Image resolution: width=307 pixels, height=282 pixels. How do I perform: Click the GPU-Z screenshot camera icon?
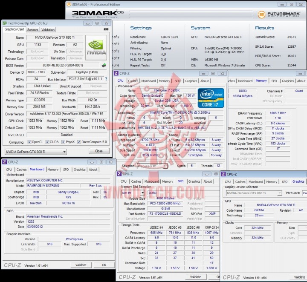point(106,29)
